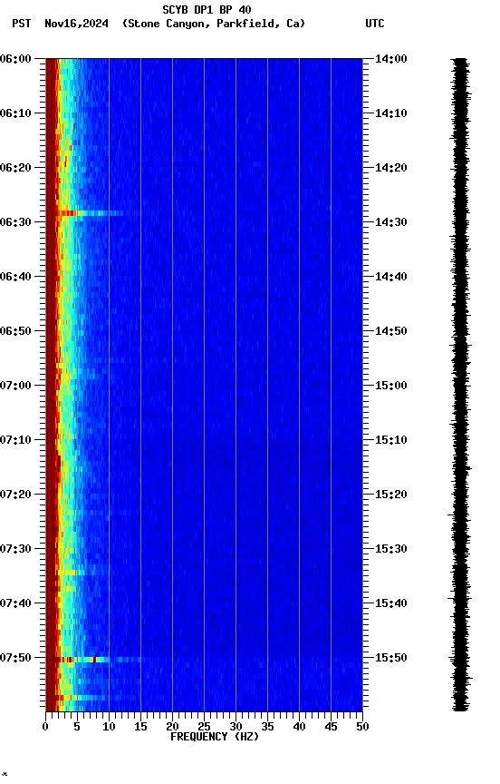Click the frequency axis tick label '45'
Screen dimensions: 500x784
tap(331, 727)
